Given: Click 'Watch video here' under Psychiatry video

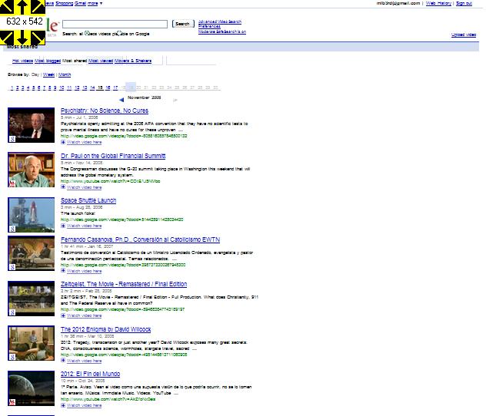Looking at the screenshot, I should click(x=85, y=142).
